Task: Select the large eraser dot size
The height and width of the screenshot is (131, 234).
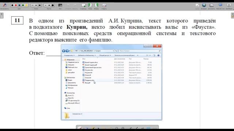Action: (x=53, y=5)
